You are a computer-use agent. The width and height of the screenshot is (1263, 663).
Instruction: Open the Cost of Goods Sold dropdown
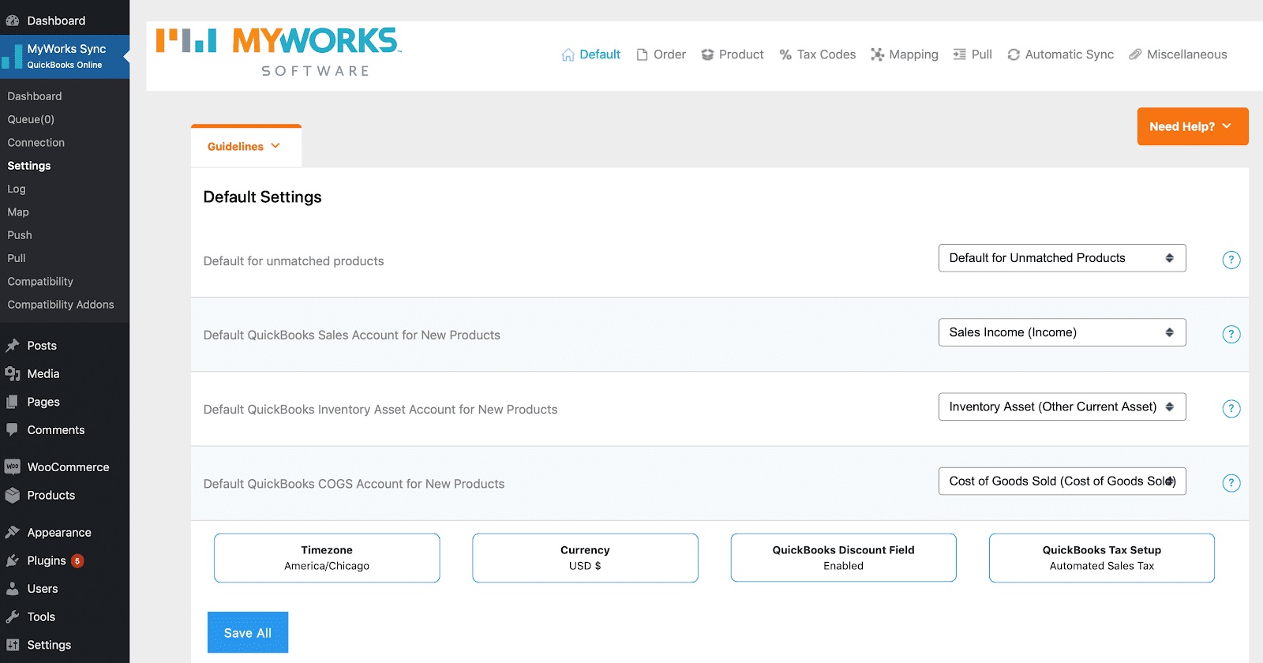point(1062,481)
